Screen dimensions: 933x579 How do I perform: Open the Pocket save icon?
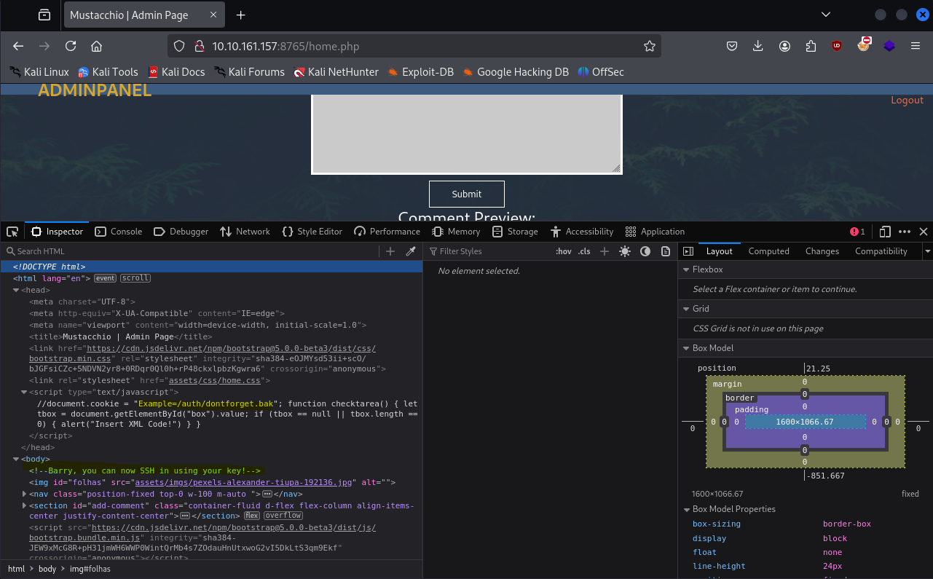[732, 46]
